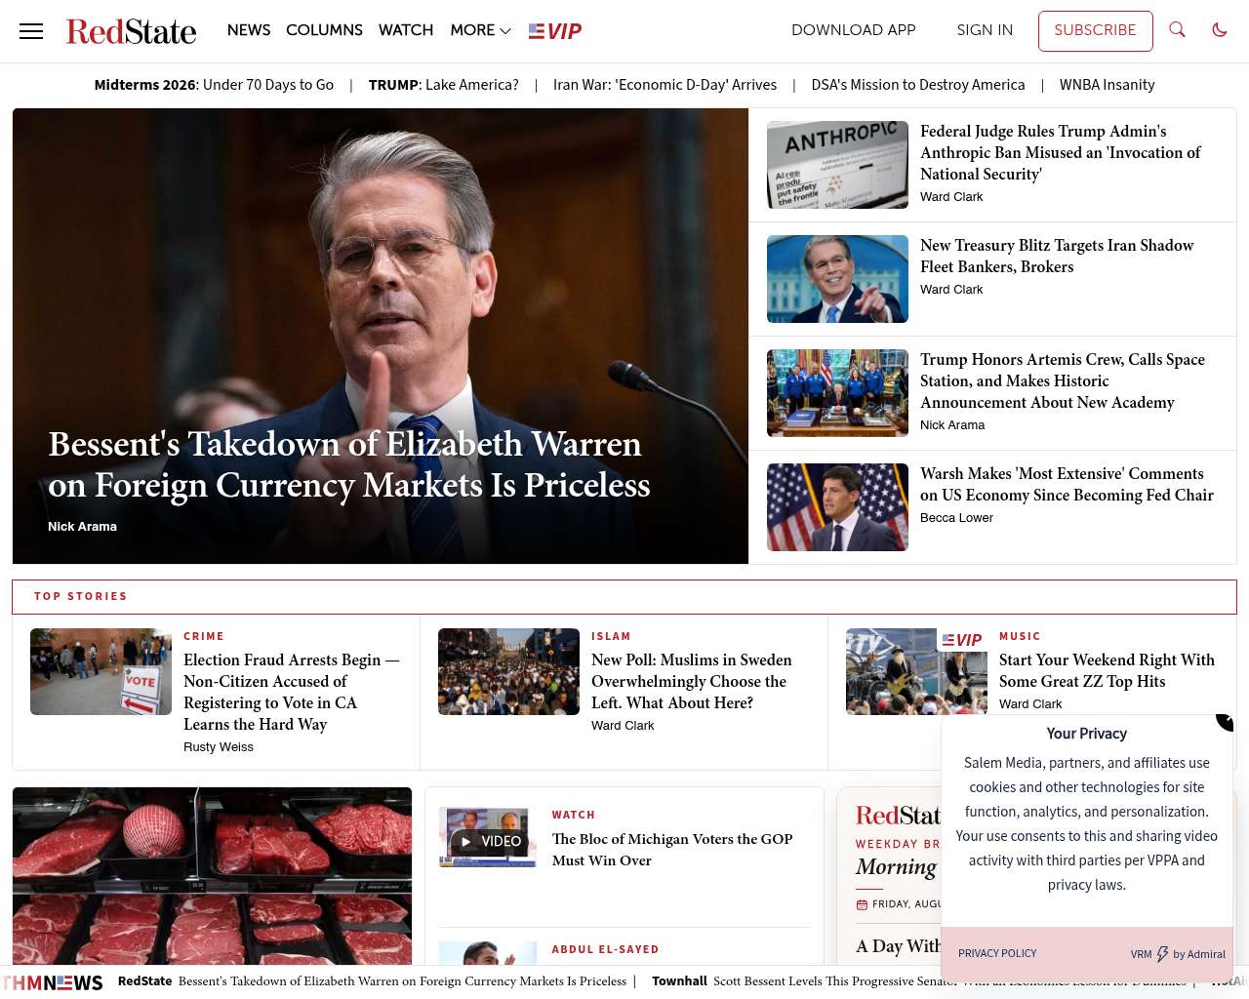Play the Michigan Voters video thumbnail
The image size is (1249, 999).
tap(488, 837)
